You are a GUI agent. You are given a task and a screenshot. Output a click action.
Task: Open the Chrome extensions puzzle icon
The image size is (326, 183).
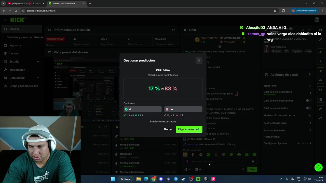tap(283, 11)
